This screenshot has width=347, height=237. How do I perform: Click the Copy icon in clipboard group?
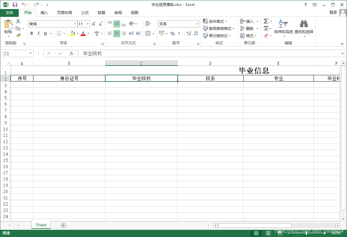pos(18,28)
